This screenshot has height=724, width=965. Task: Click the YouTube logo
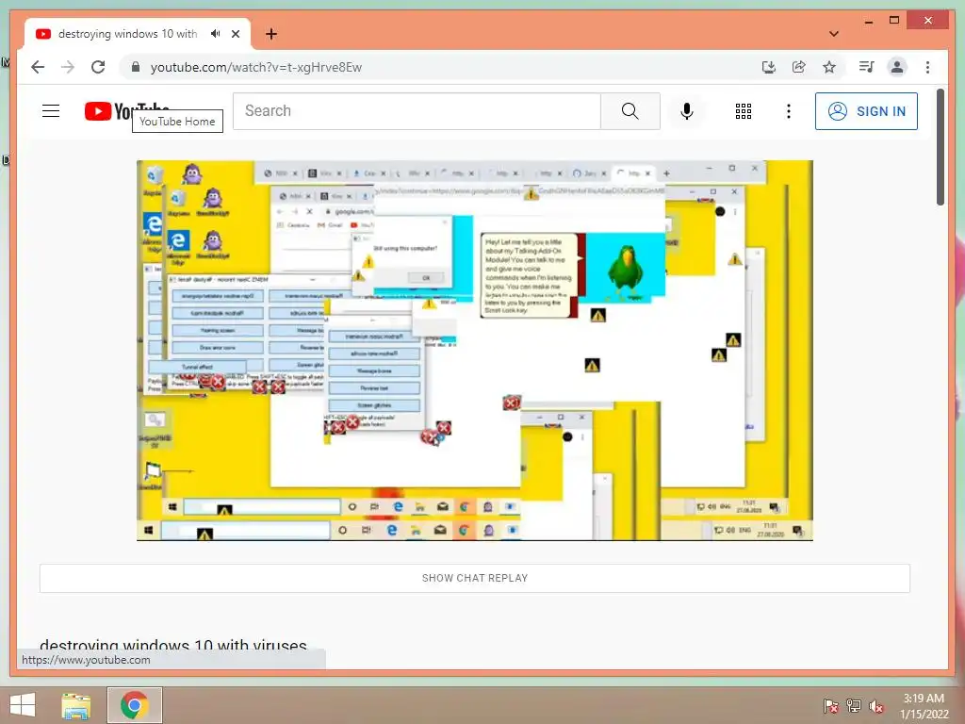tap(126, 111)
